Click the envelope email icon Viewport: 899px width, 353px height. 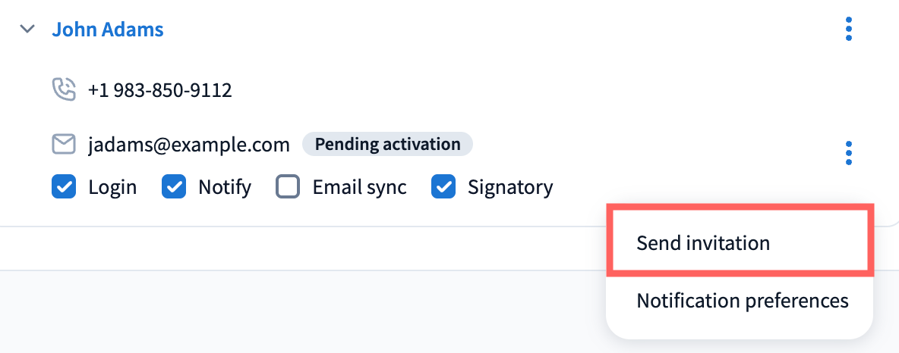tap(64, 144)
